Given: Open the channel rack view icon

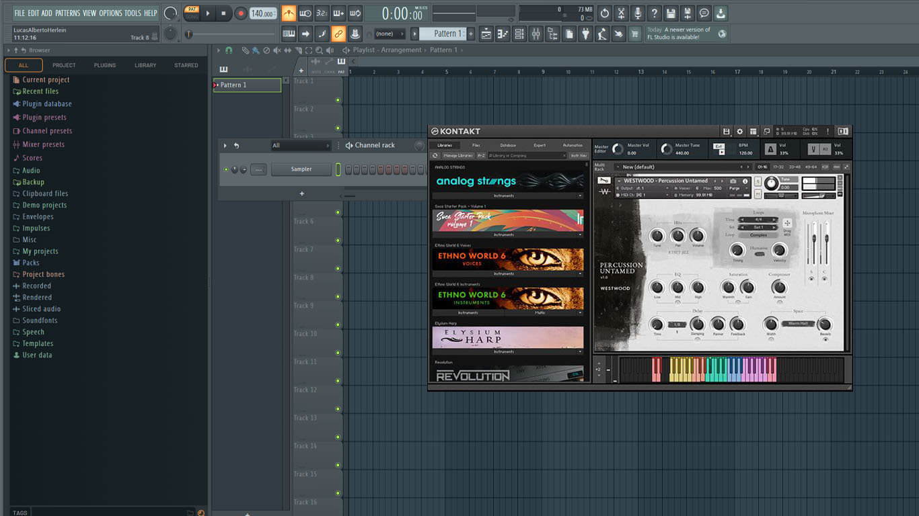Looking at the screenshot, I should pos(519,34).
